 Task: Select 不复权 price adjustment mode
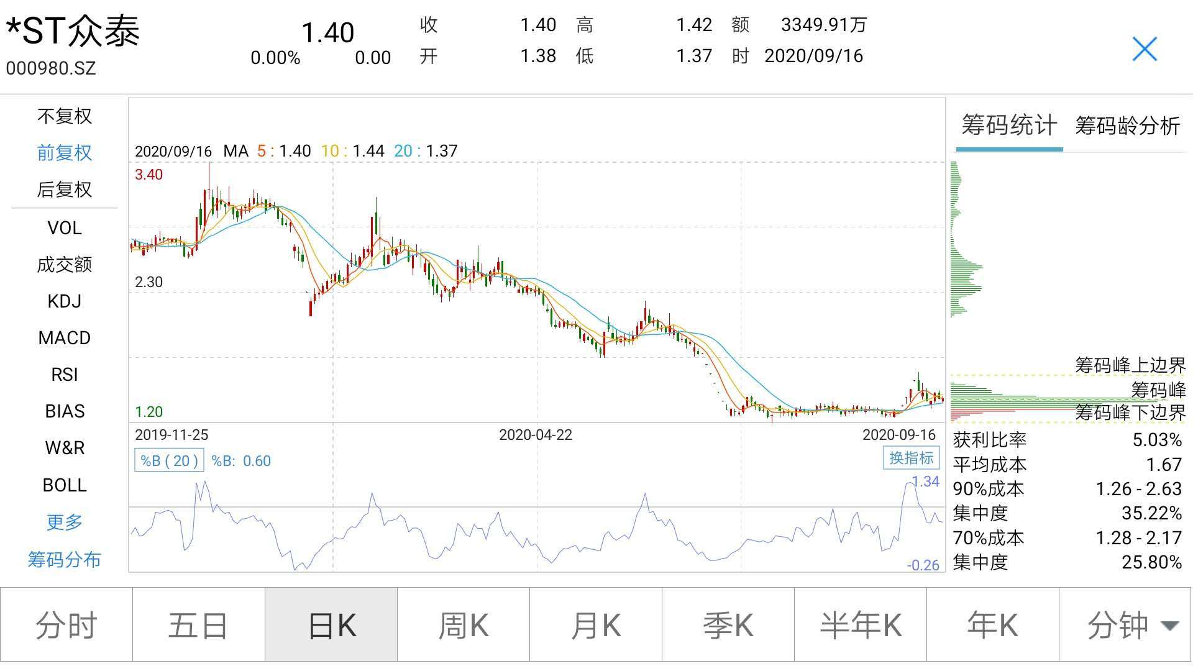click(64, 116)
